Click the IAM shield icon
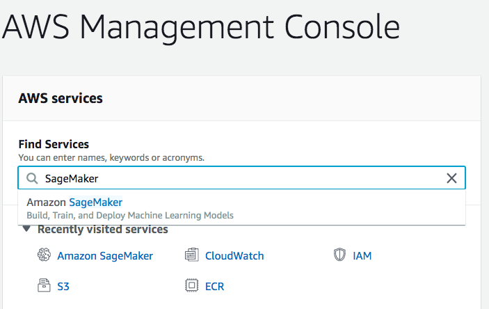489x309 pixels. point(339,255)
